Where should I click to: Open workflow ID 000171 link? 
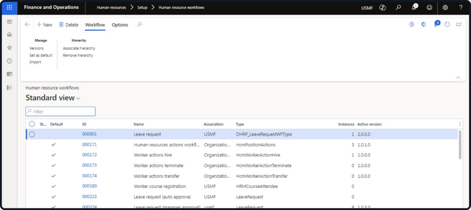[x=89, y=144]
